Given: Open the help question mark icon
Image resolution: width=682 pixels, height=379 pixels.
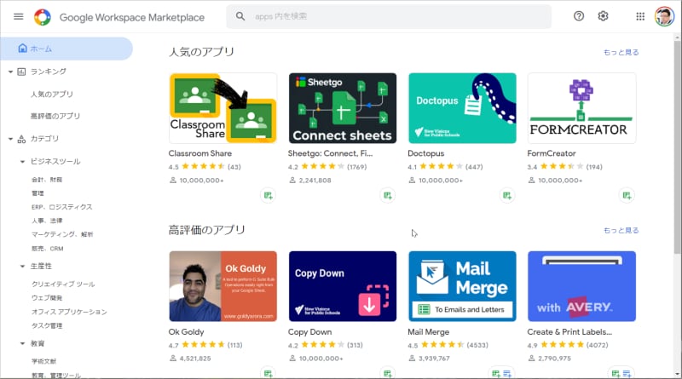Looking at the screenshot, I should coord(579,16).
